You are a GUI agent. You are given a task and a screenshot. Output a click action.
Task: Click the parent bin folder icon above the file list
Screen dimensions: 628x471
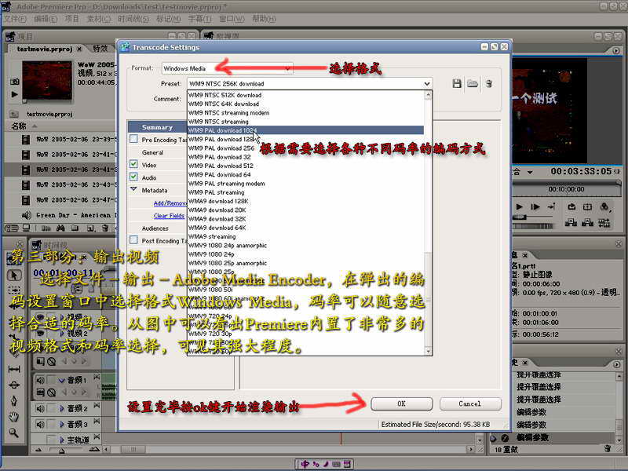(x=13, y=114)
